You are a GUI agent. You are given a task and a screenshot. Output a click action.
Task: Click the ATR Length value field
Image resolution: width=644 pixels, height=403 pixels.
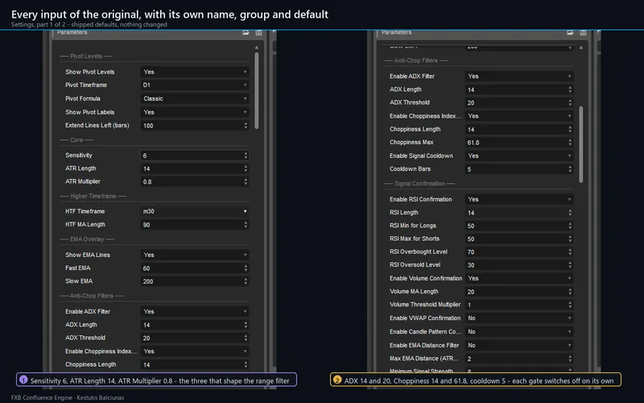[195, 168]
